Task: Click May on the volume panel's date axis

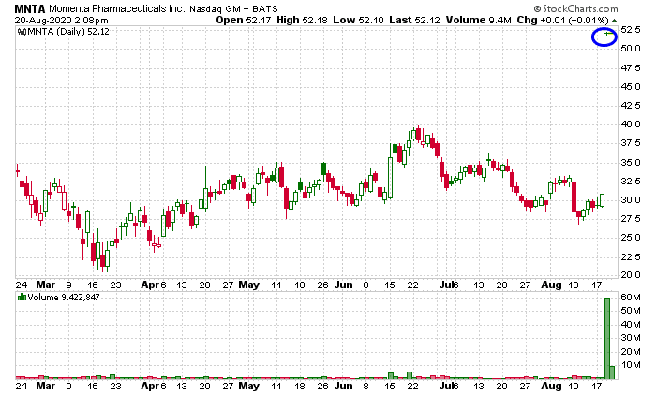Action: [x=249, y=386]
